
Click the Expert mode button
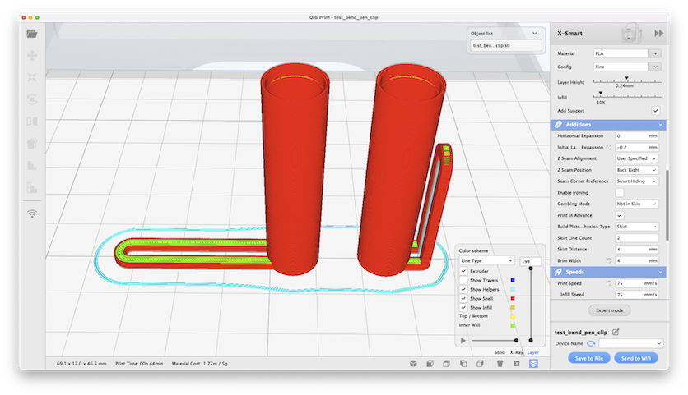tap(610, 311)
